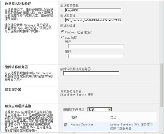Click the 服务应用程序连接 section heading

(18, 106)
